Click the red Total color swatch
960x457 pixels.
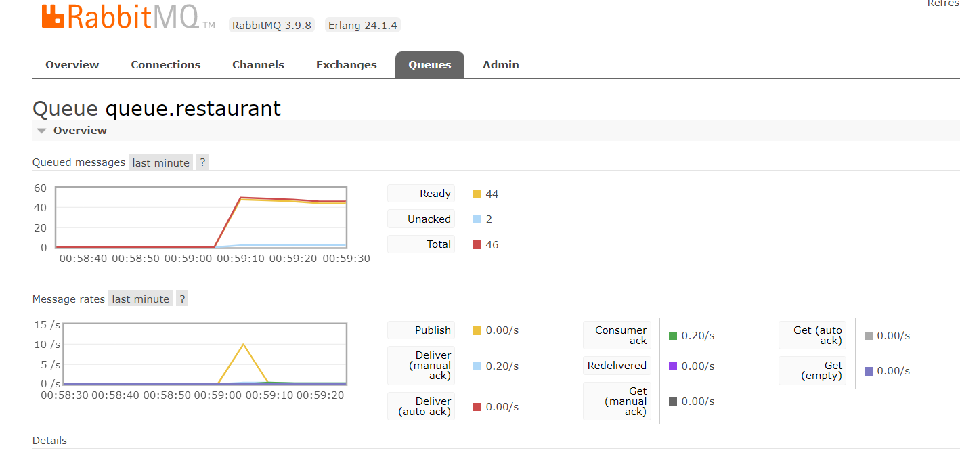coord(477,245)
